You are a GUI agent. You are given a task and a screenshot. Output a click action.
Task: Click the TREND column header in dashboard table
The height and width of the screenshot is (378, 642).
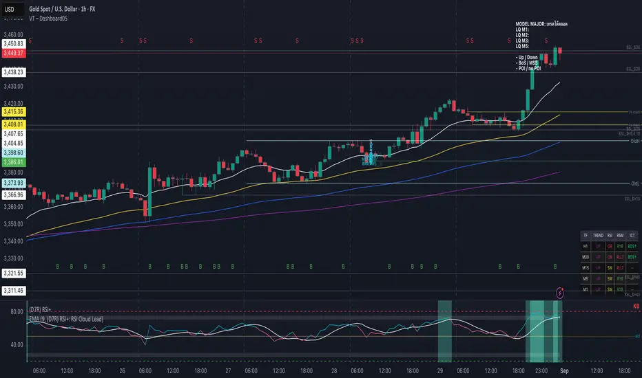(598, 235)
